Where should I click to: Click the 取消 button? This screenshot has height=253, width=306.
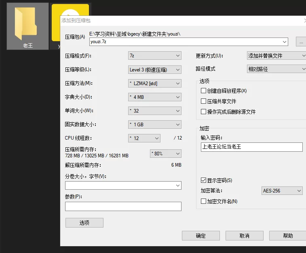pyautogui.click(x=245, y=236)
